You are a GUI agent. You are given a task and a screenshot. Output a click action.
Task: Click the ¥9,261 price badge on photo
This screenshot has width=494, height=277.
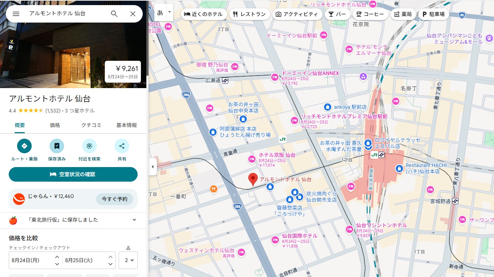pyautogui.click(x=123, y=71)
